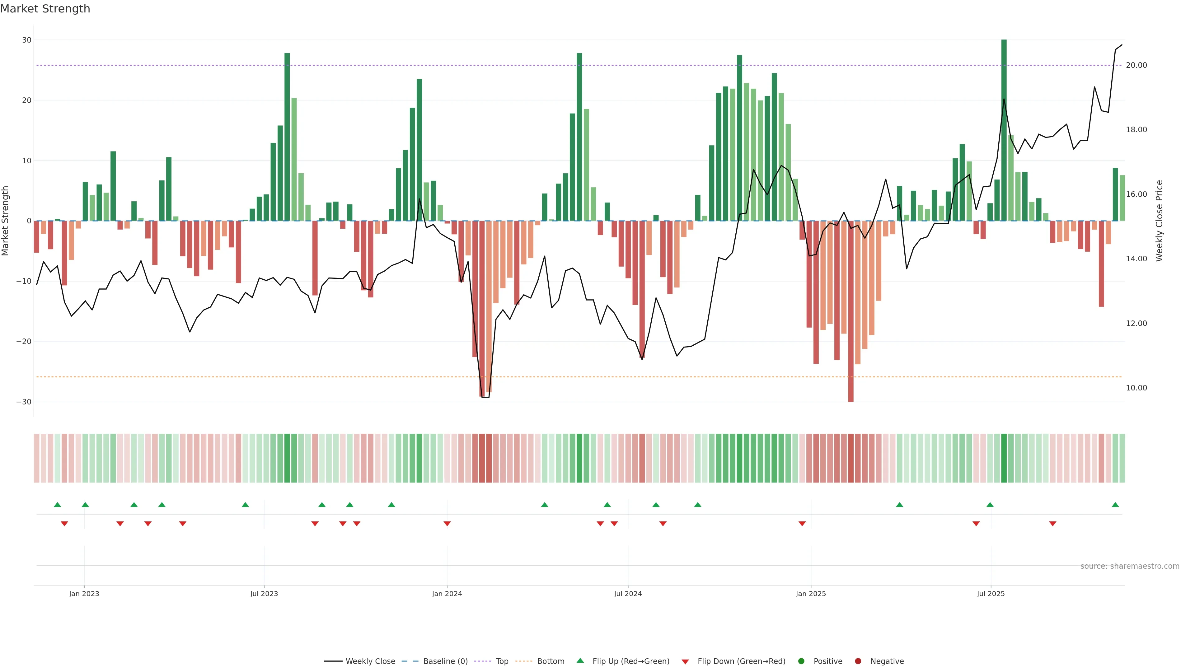This screenshot has height=672, width=1195.
Task: Click the Positive green circle legend icon
Action: 801,661
